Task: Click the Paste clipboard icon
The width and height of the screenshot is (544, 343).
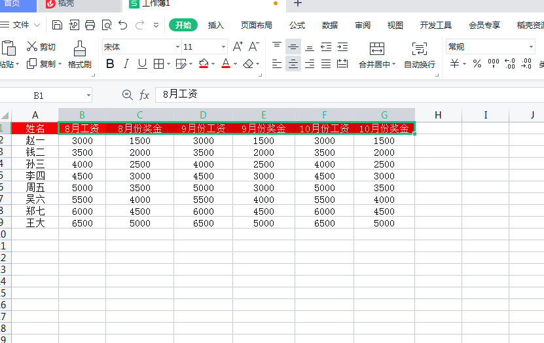Action: pos(9,48)
